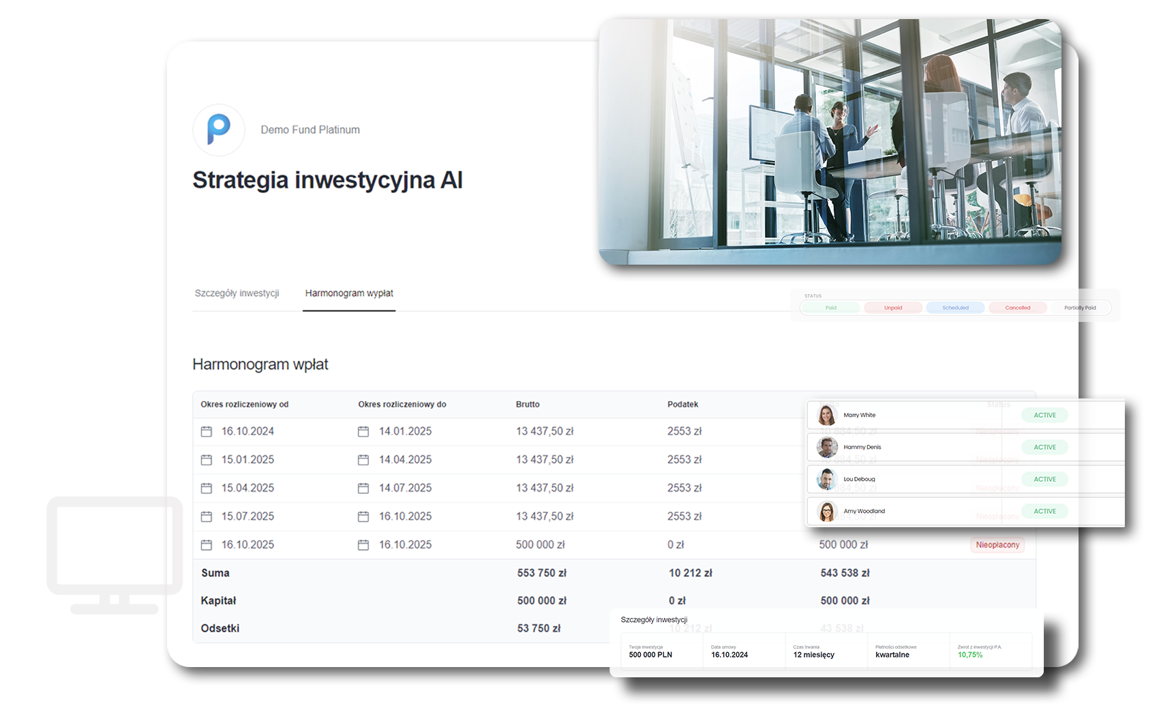This screenshot has height=723, width=1159.
Task: Click the 0 zł tax in the 16.10.2025 row
Action: pos(676,545)
